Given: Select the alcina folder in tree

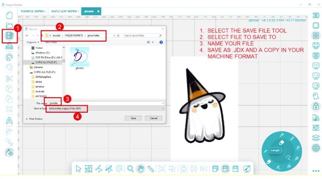Looking at the screenshot, I should click(37, 82).
